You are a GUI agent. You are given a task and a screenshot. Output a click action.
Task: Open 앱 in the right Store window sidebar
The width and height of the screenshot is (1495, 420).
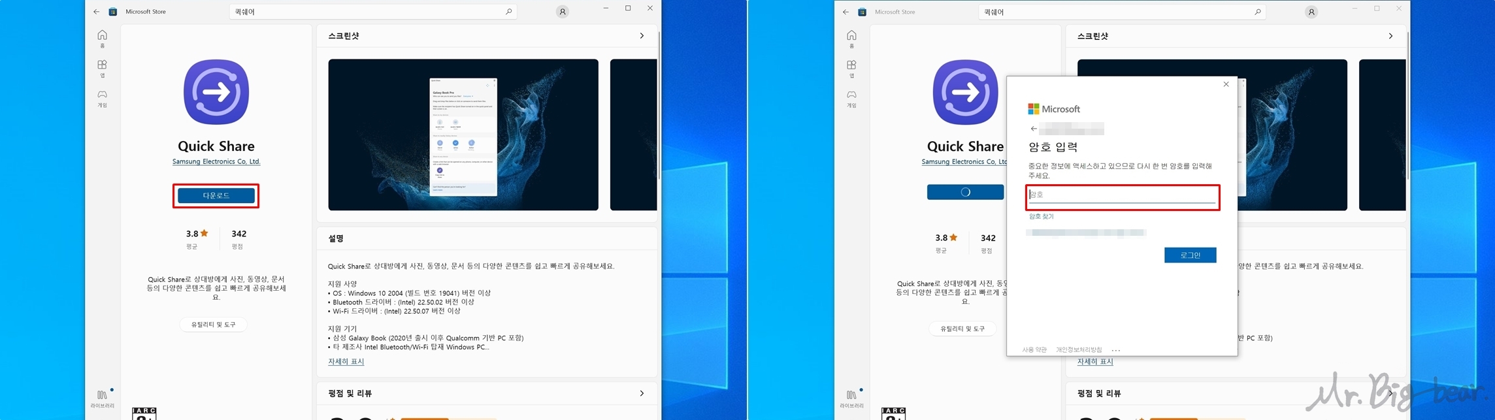851,69
